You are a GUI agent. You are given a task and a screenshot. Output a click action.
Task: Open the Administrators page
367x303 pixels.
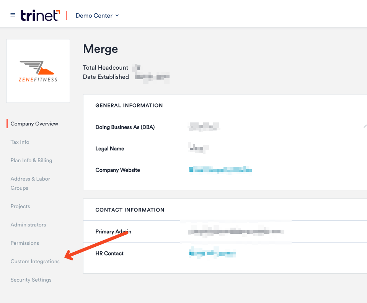[28, 225]
